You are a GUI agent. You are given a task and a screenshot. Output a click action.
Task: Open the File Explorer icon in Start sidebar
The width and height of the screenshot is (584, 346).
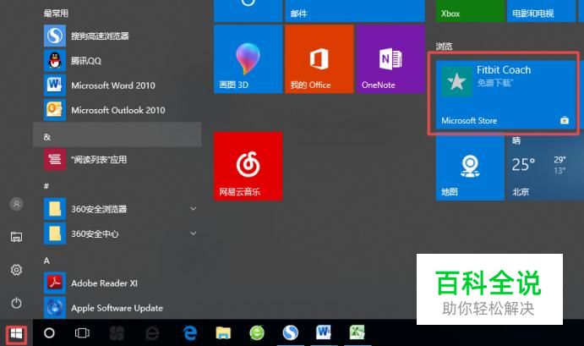(16, 237)
